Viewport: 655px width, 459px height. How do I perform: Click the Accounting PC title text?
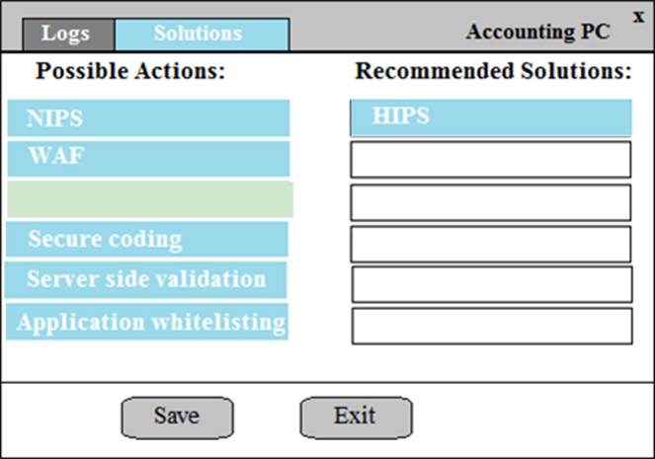[x=537, y=32]
